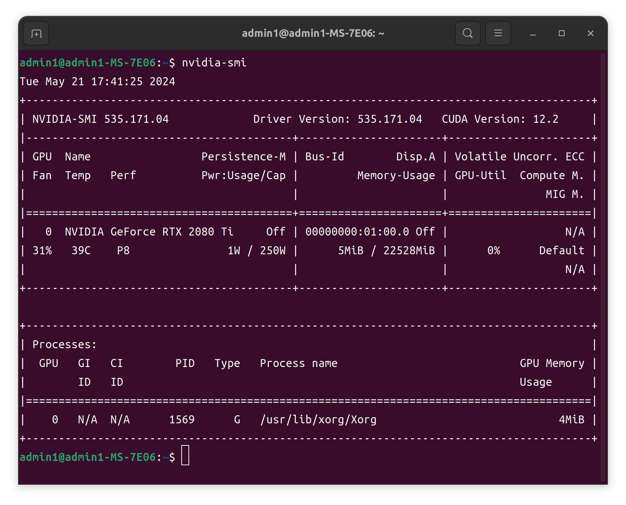Click the Compute M. header
This screenshot has height=505, width=626.
point(552,176)
